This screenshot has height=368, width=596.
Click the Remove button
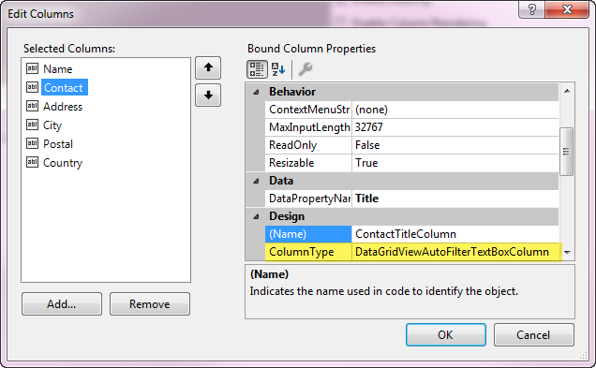150,303
